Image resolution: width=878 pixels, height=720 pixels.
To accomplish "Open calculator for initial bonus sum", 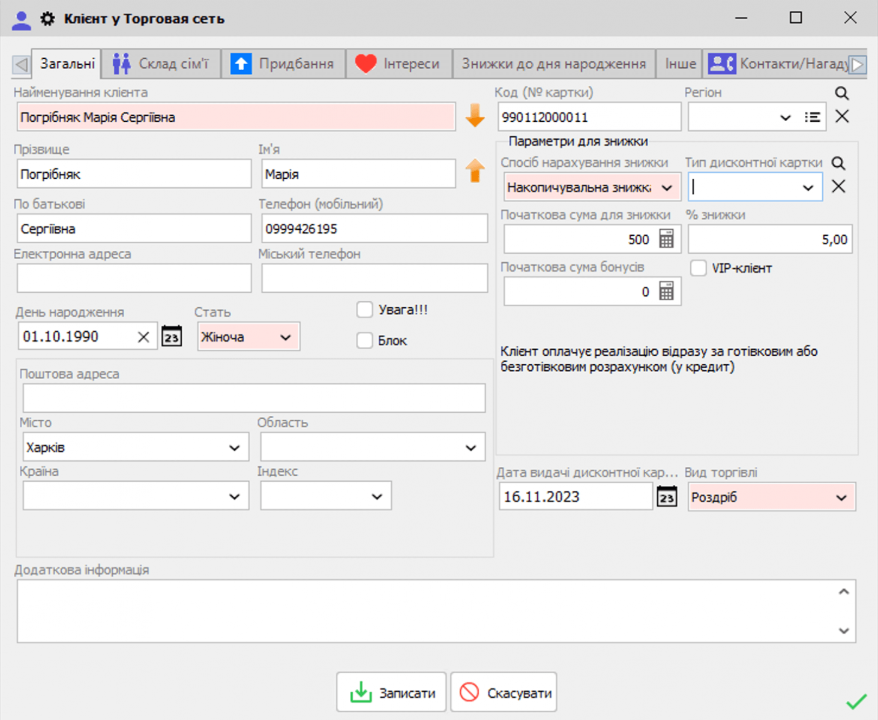I will click(666, 292).
